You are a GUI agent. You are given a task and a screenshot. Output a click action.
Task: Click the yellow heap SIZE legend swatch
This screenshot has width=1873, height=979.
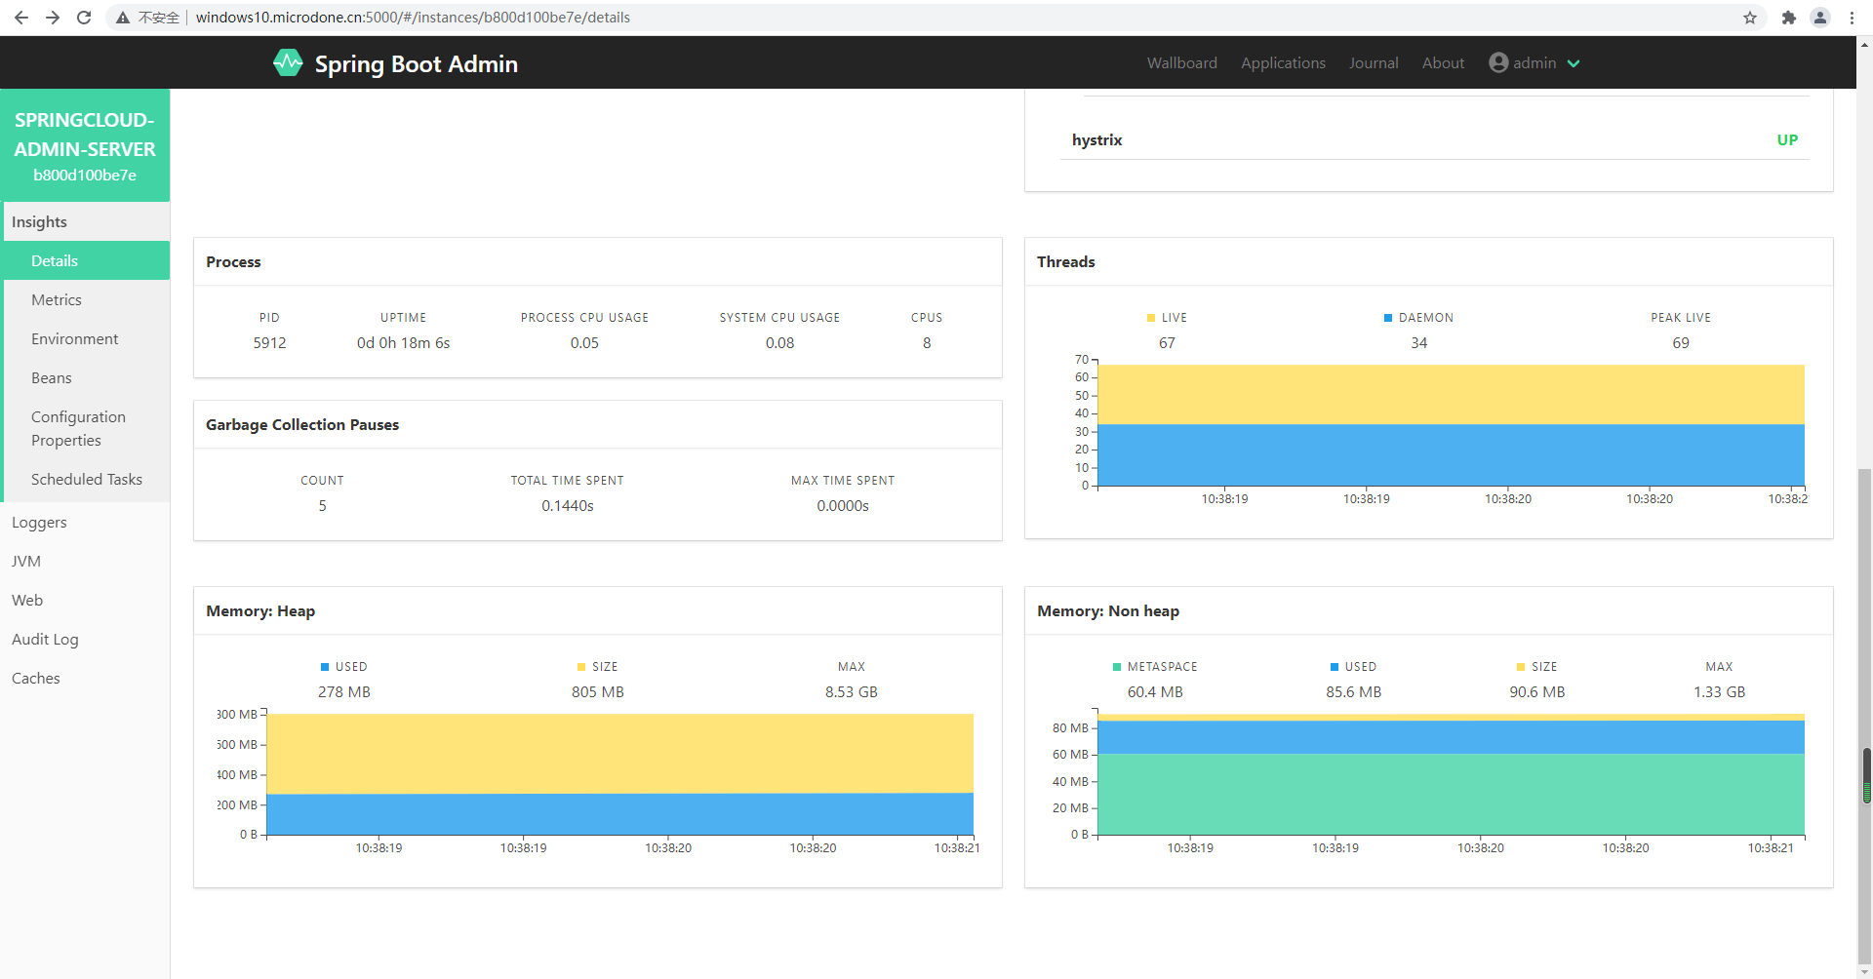tap(581, 667)
